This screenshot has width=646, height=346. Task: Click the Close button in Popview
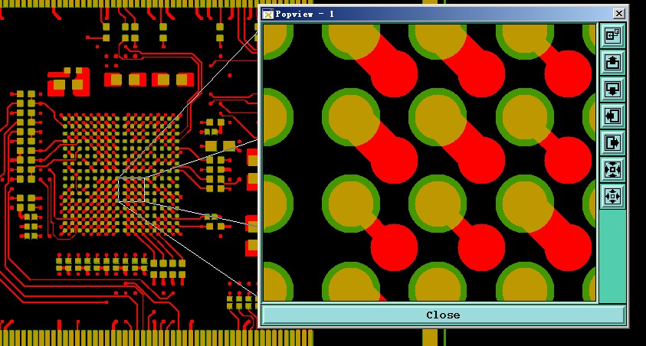tap(443, 315)
